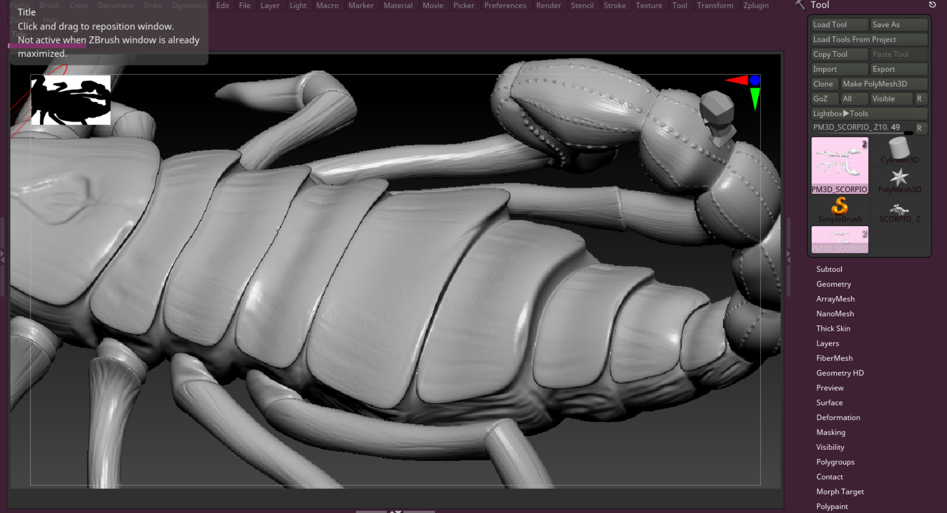Open the Contact subpalette
Screen dimensions: 947x513
(x=829, y=477)
